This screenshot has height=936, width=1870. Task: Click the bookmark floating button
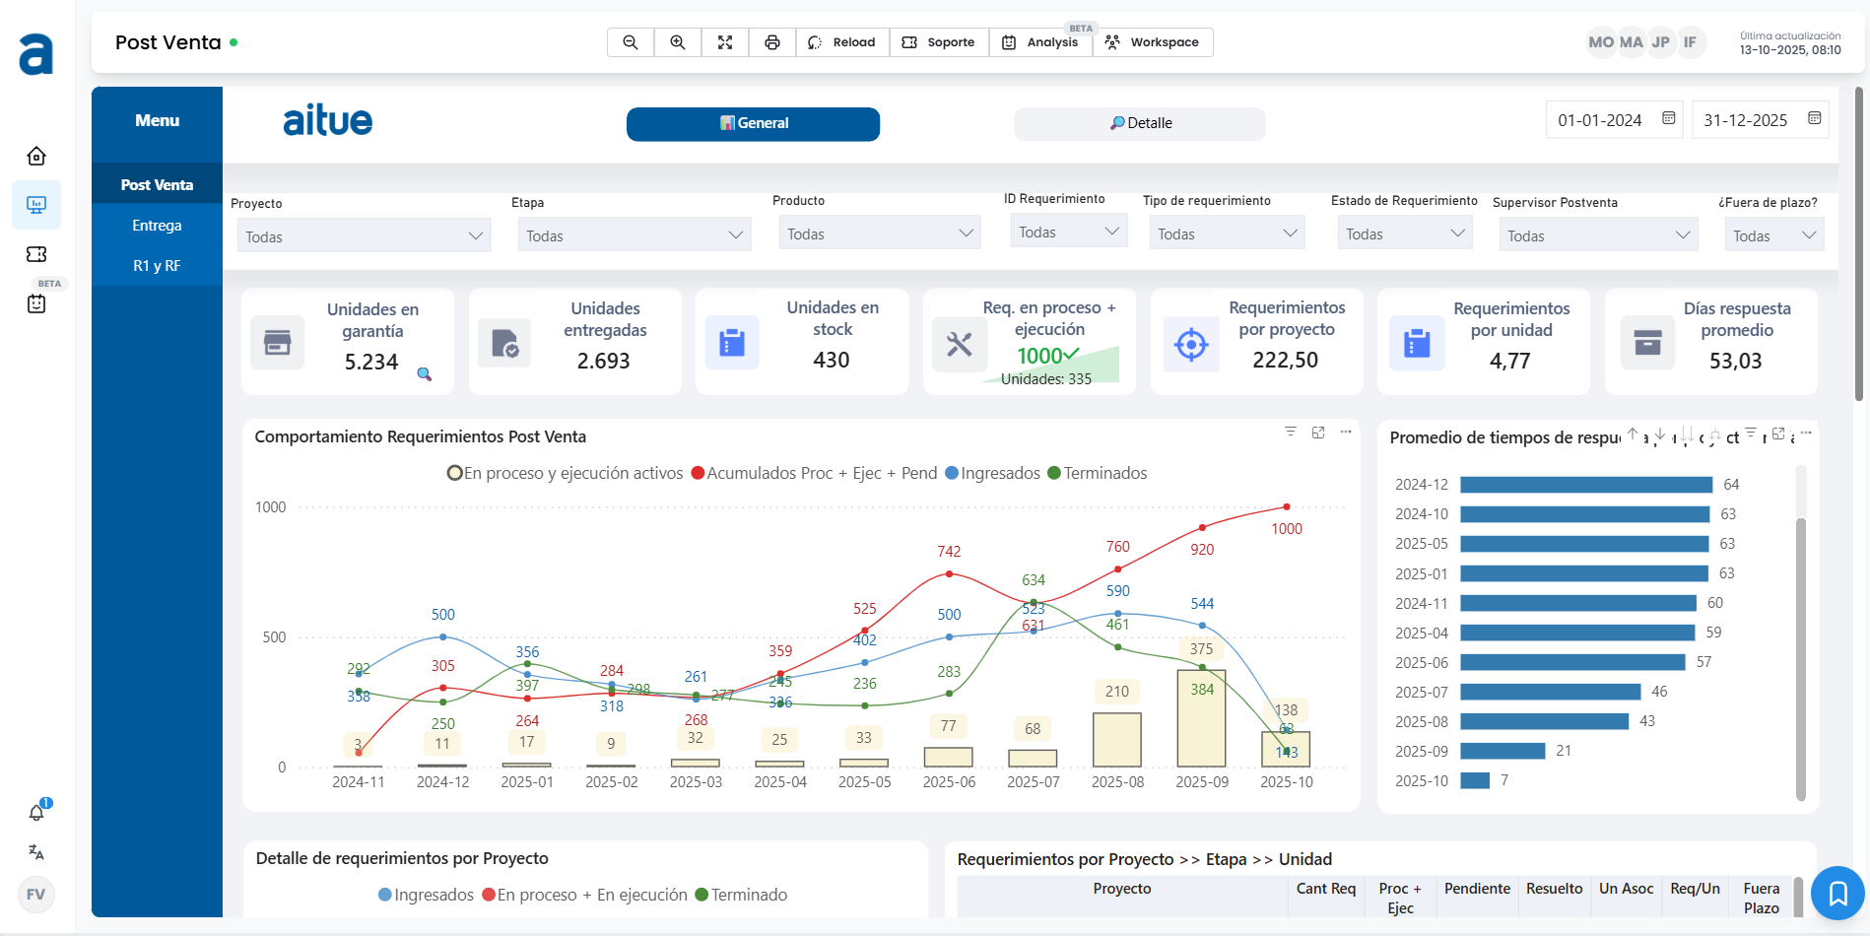[x=1837, y=893]
